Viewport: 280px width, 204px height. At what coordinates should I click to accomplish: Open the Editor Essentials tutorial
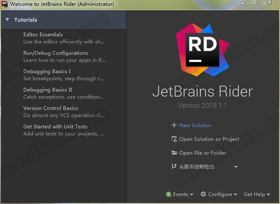pyautogui.click(x=43, y=35)
